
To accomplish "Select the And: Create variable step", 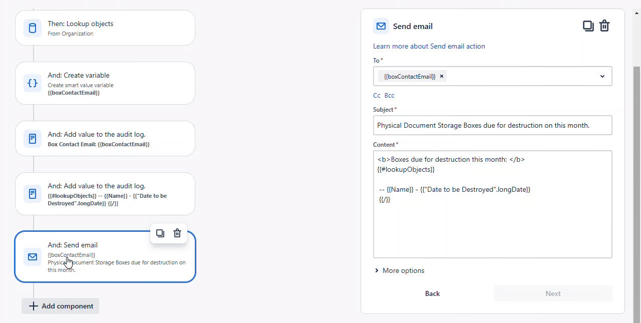I will pyautogui.click(x=105, y=83).
